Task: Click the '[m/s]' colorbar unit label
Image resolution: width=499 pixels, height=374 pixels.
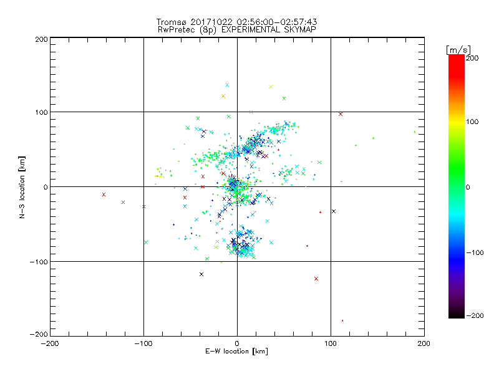Action: click(458, 50)
